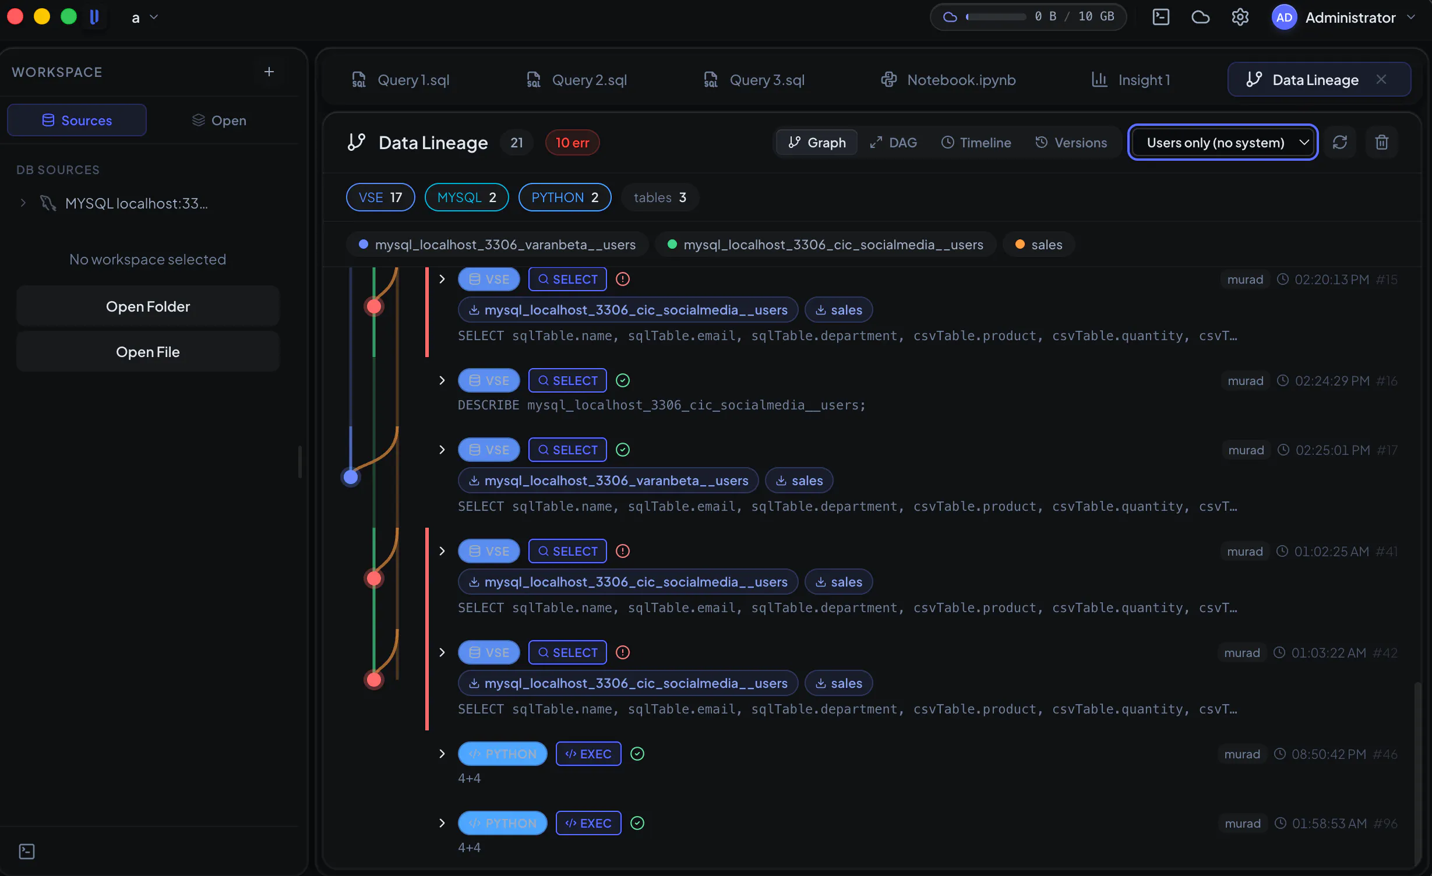This screenshot has width=1432, height=876.
Task: Add a workspace with the plus icon
Action: pyautogui.click(x=269, y=72)
